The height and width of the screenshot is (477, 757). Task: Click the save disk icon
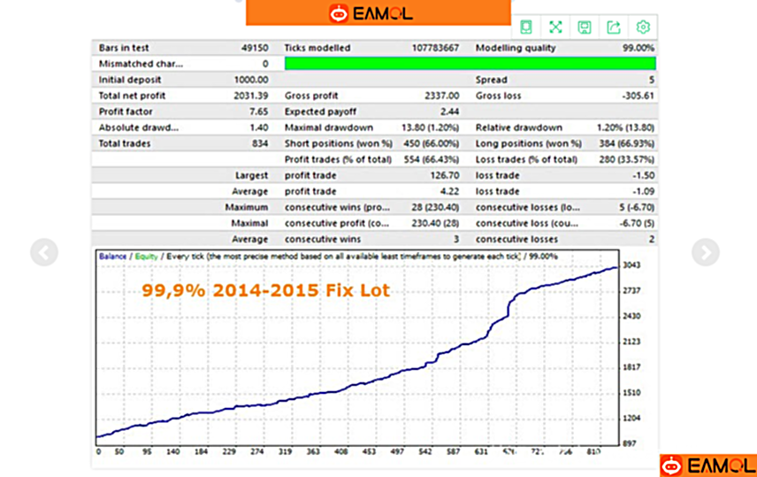pyautogui.click(x=585, y=27)
